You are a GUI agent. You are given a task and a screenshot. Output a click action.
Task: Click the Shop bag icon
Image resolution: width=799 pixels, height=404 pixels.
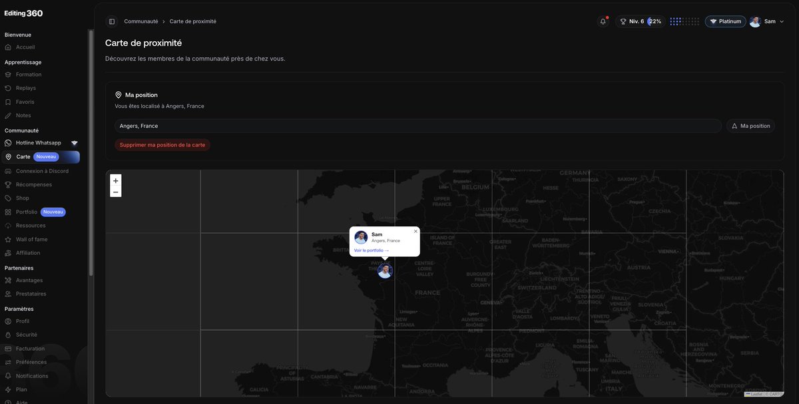tap(8, 198)
